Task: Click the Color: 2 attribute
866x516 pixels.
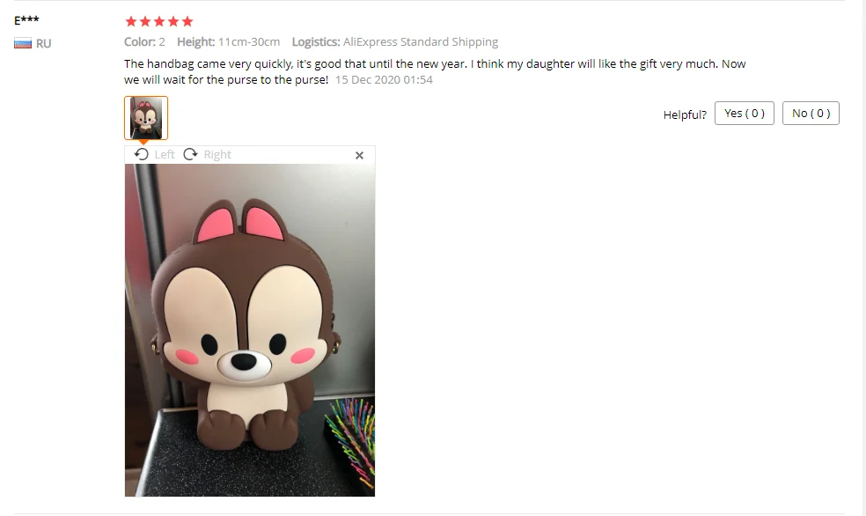Action: pyautogui.click(x=144, y=42)
